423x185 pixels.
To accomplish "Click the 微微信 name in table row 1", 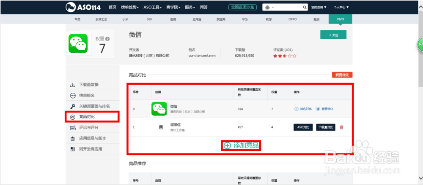I will [x=176, y=124].
